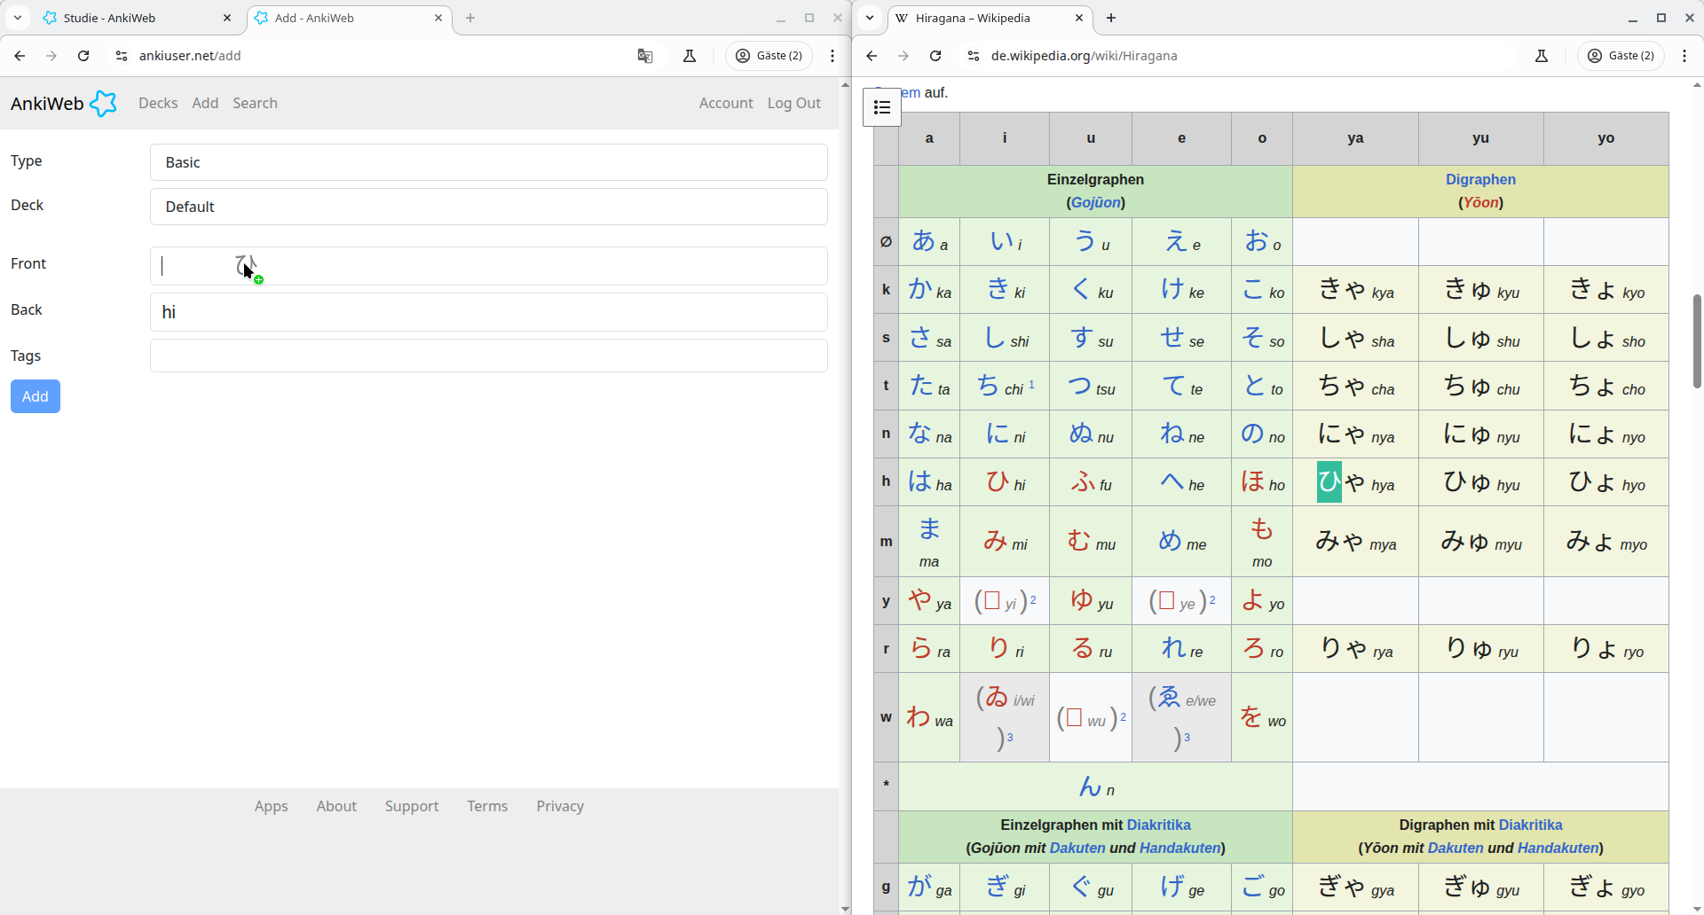Open Chrome Labs flask icon in AnkiWeb window
Screen dimensions: 1704x915
[x=690, y=56]
